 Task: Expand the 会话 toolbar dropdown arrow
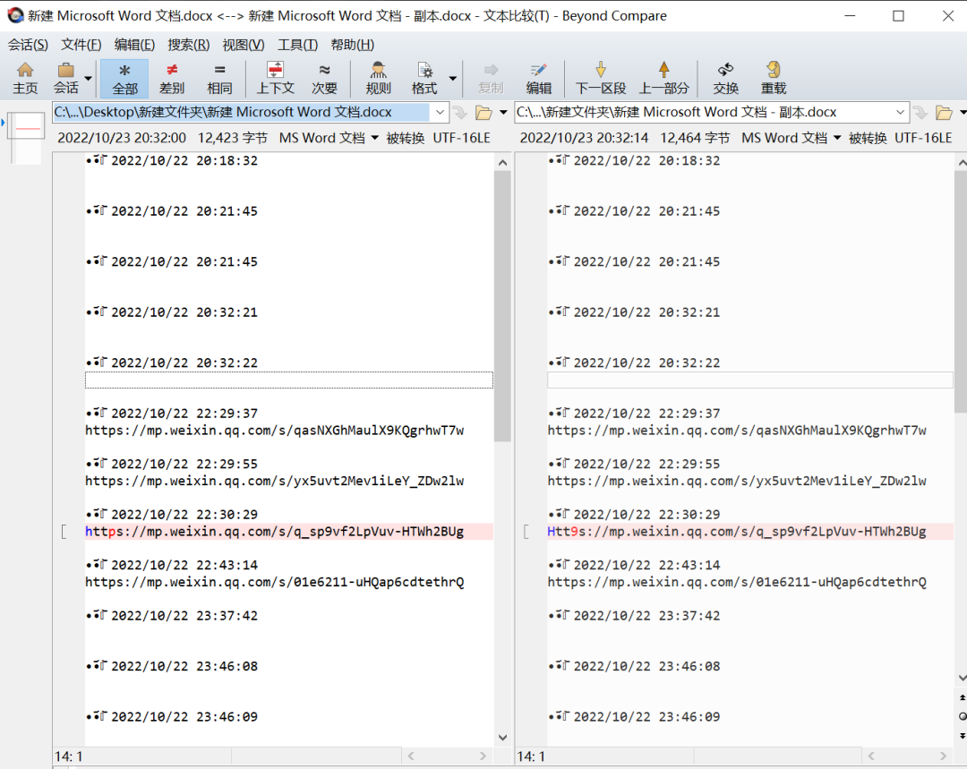pos(88,78)
